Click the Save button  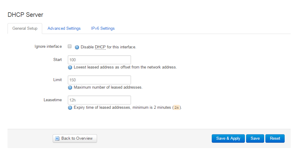[x=255, y=138]
